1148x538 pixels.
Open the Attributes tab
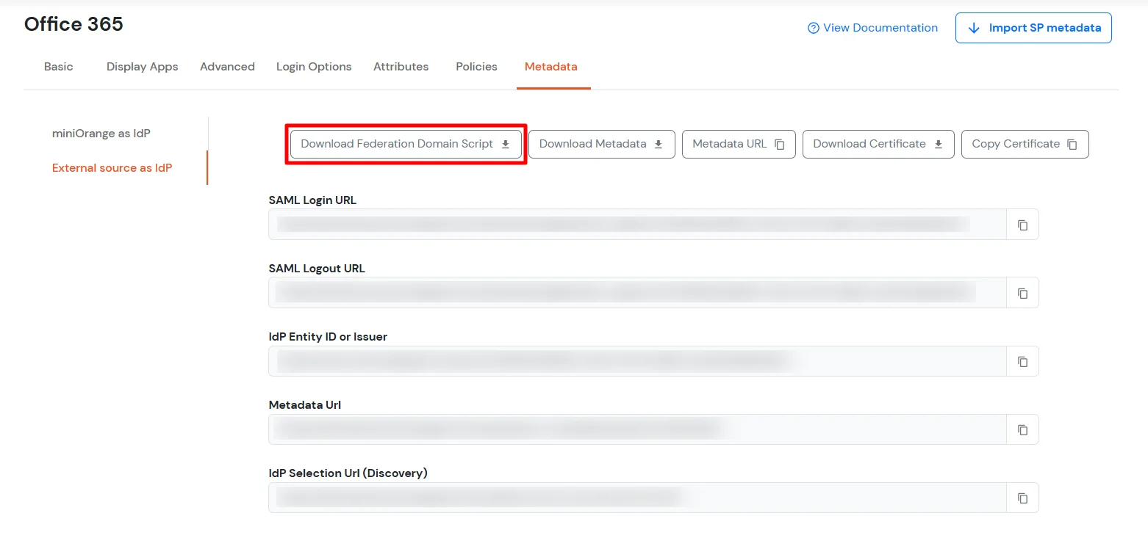point(401,66)
